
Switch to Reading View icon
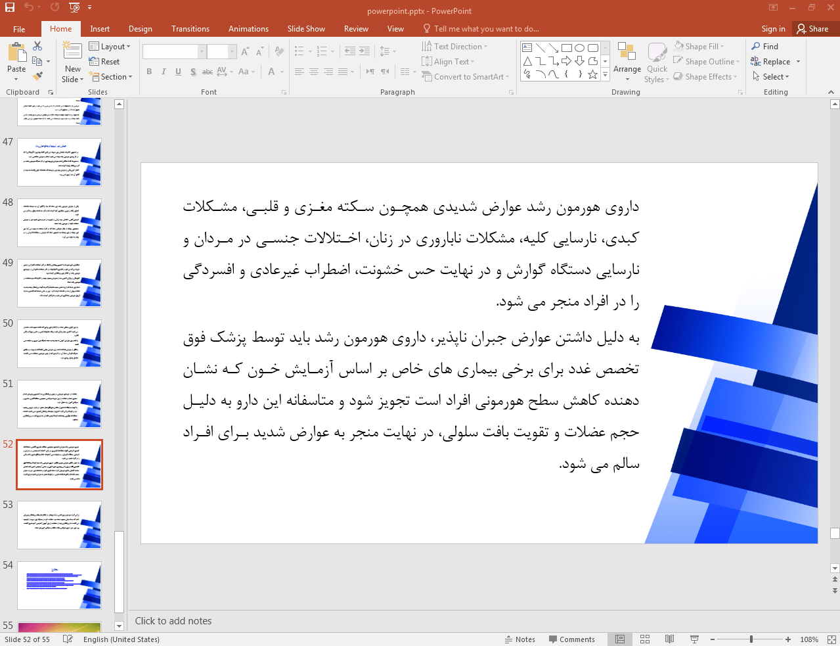click(669, 639)
